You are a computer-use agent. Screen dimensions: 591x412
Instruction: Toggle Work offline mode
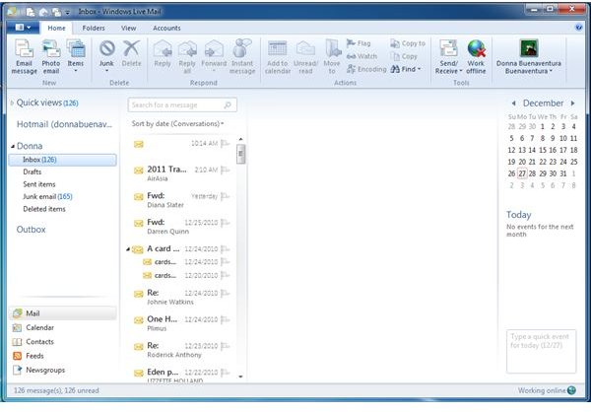tap(476, 57)
